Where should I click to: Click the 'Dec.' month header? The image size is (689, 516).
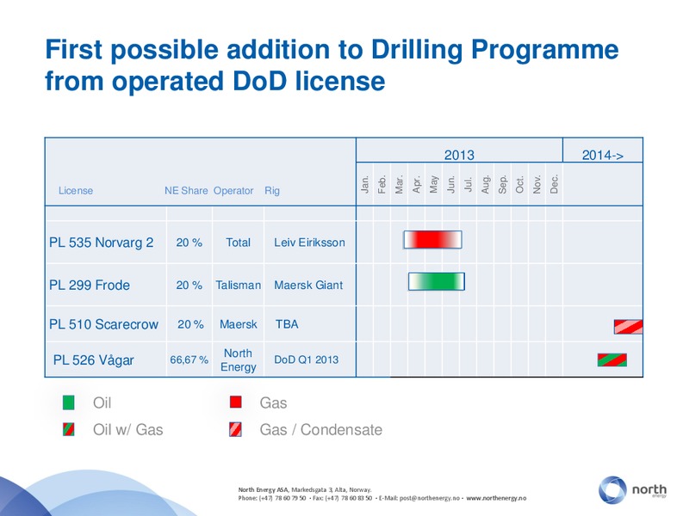pos(554,184)
